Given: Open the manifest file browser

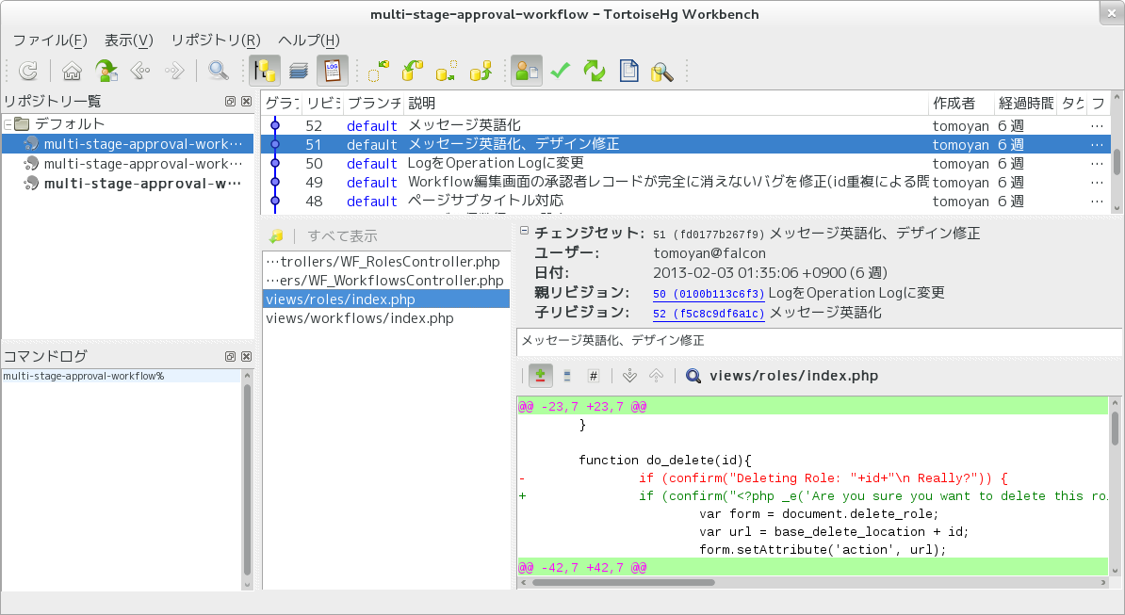Looking at the screenshot, I should click(x=628, y=71).
